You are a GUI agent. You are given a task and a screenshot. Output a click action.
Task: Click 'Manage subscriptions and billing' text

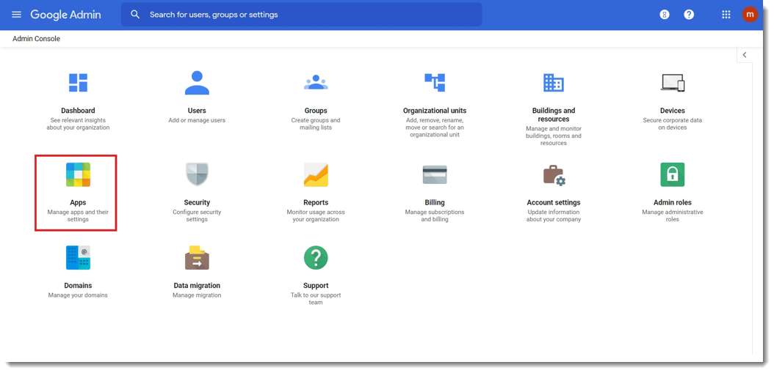point(435,216)
